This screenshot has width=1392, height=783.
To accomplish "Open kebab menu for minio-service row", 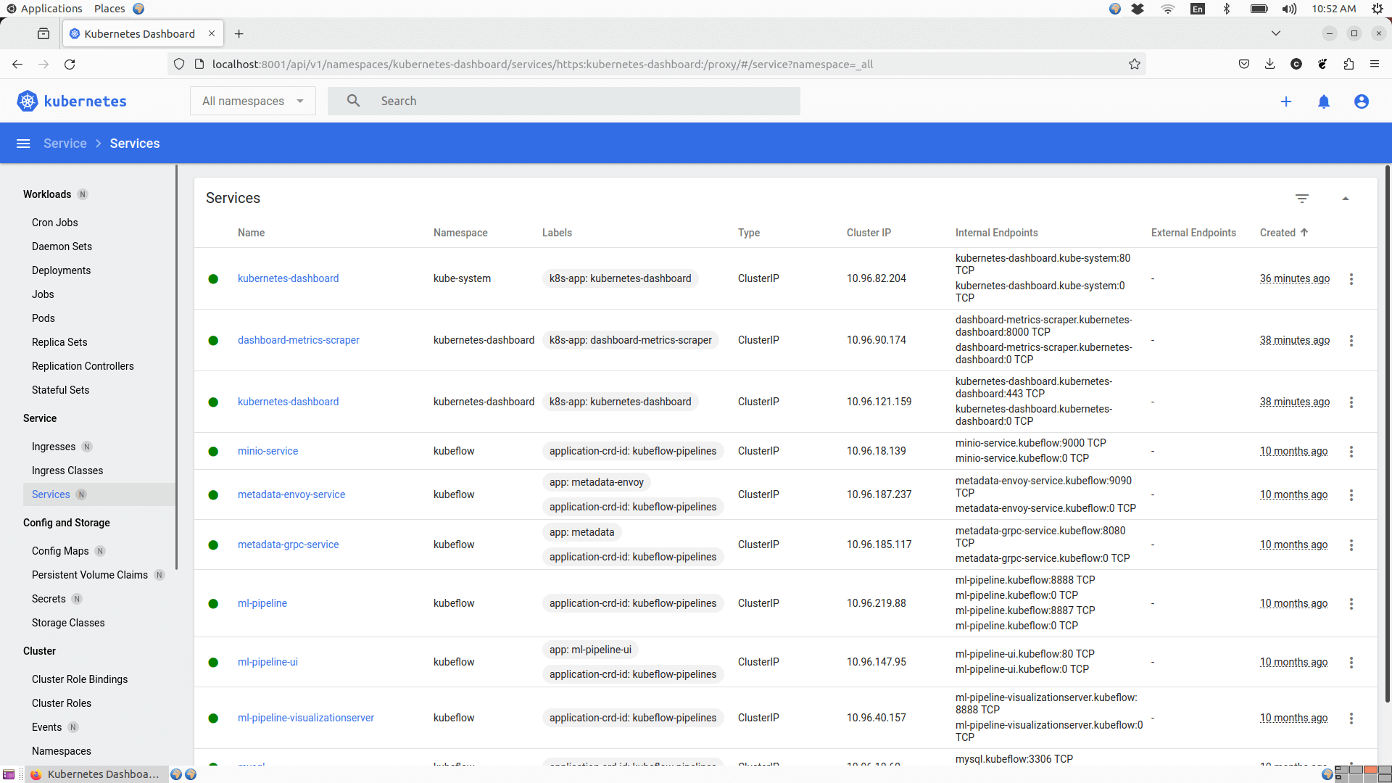I will (x=1351, y=451).
